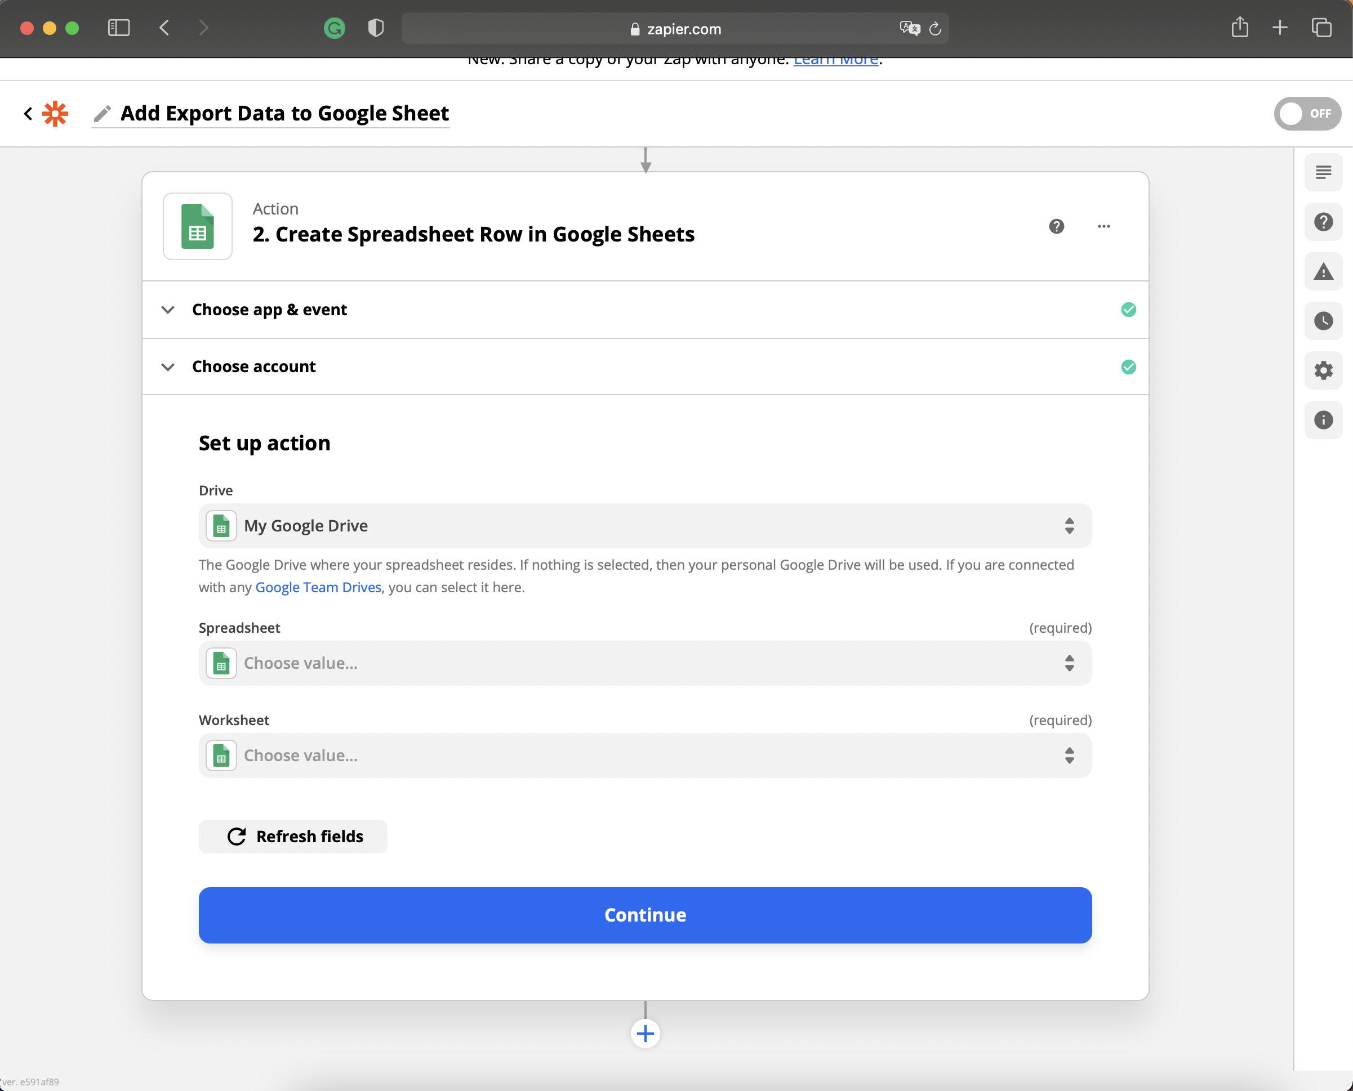
Task: Follow the Google Team Drives link
Action: (318, 587)
